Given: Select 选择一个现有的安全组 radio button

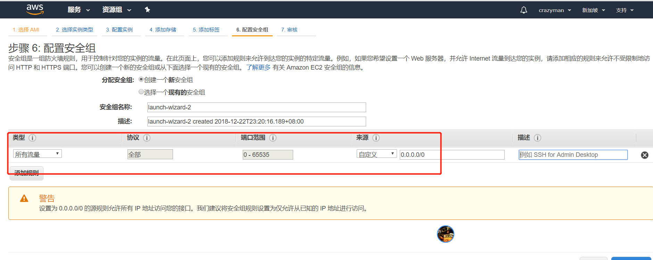Looking at the screenshot, I should click(x=141, y=92).
